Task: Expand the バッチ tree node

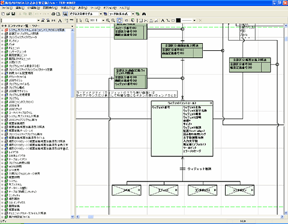Action: point(2,44)
